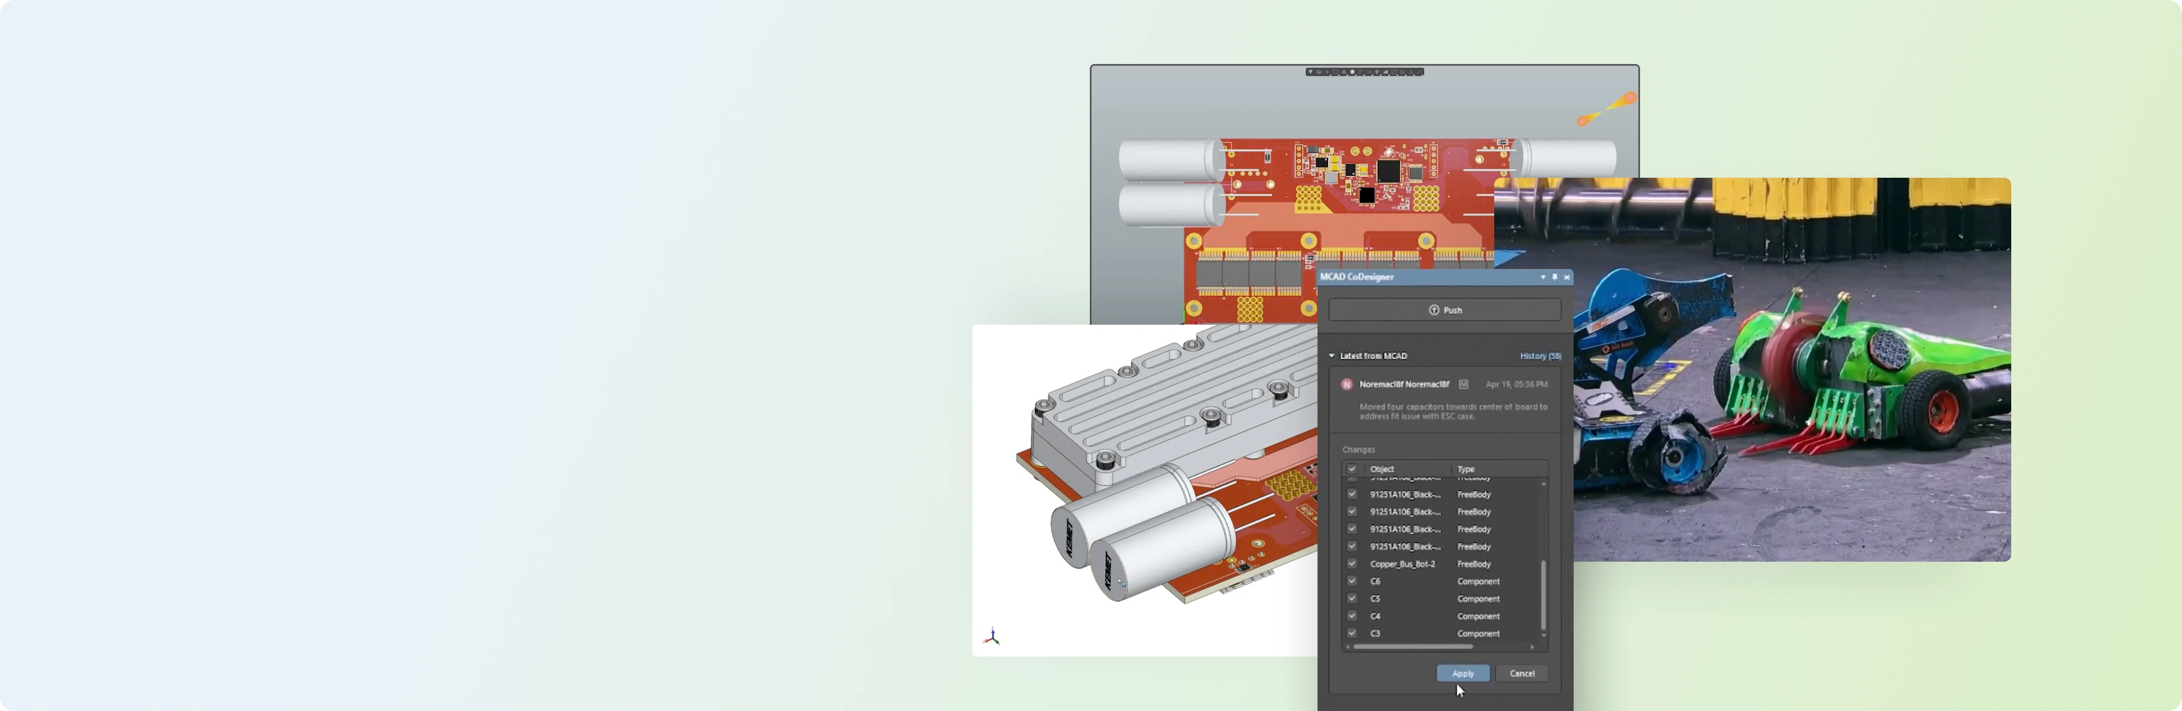The image size is (2182, 711).
Task: Uncheck the C6 component change
Action: click(x=1352, y=581)
